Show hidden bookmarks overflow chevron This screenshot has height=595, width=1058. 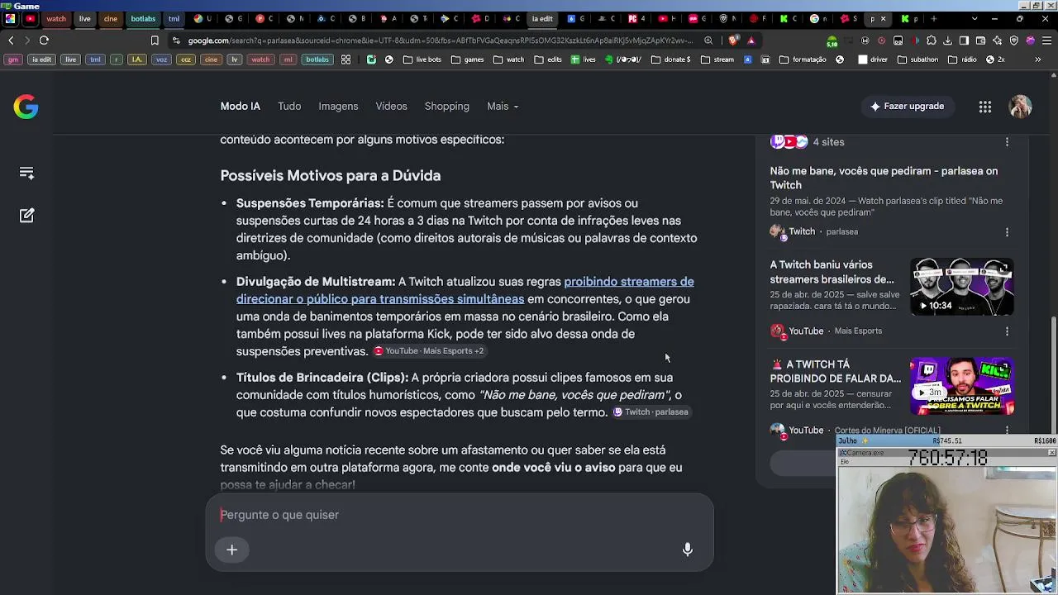[1038, 59]
